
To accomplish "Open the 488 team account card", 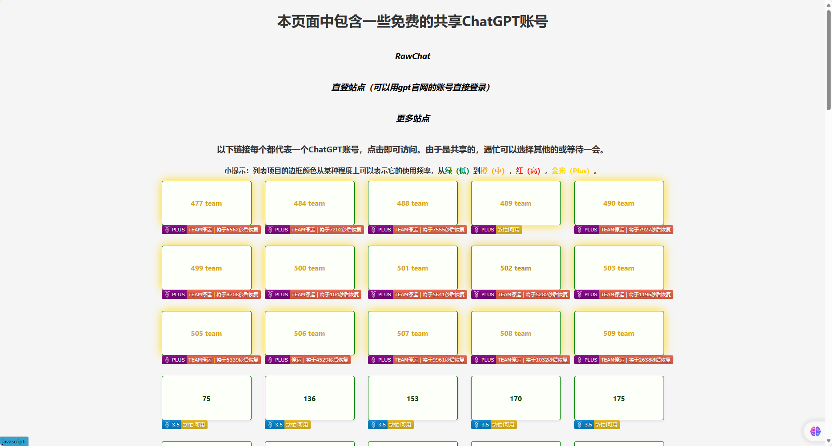I will tap(413, 203).
